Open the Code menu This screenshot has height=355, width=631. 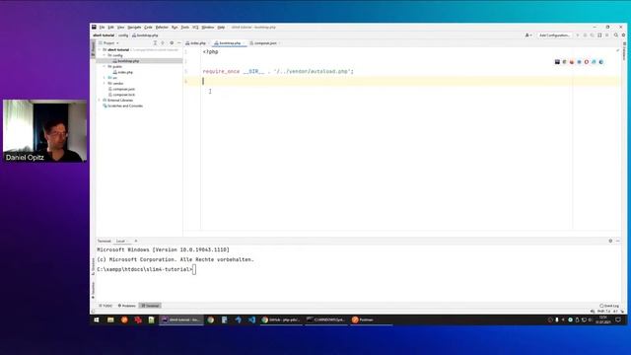(148, 28)
